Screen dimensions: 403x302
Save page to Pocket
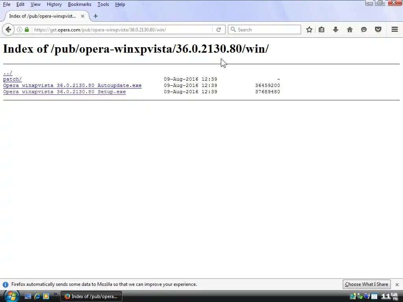point(378,29)
